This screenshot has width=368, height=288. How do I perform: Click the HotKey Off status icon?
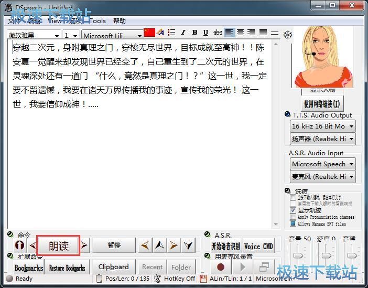157,279
